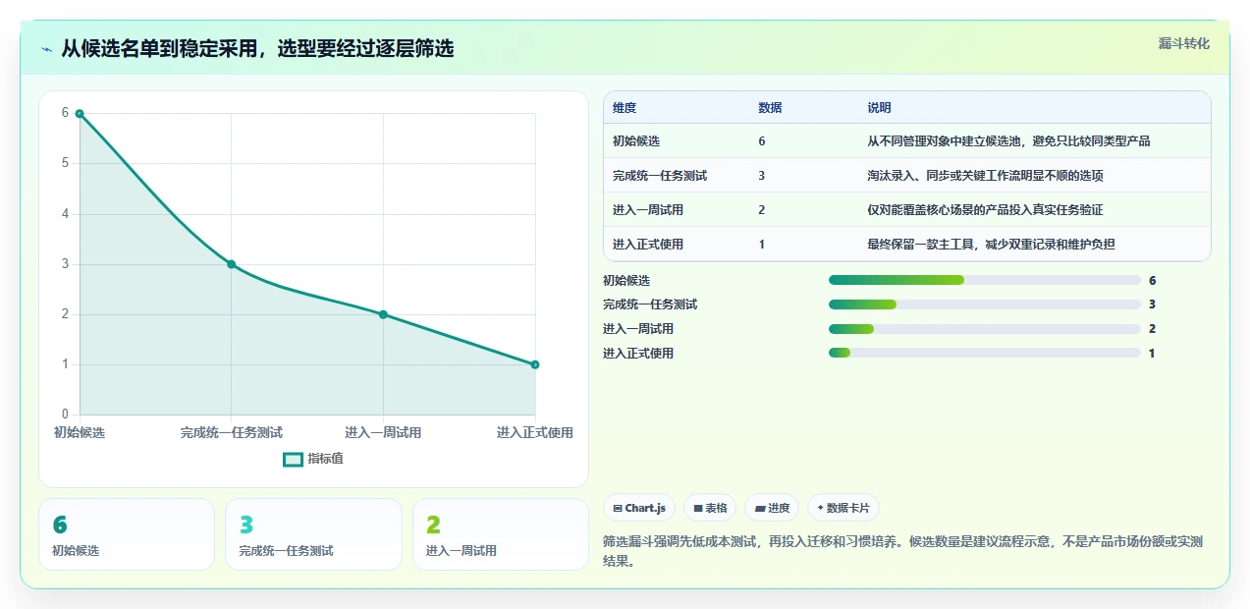The height and width of the screenshot is (609, 1250).
Task: Click the 进度 tag
Action: [x=772, y=508]
